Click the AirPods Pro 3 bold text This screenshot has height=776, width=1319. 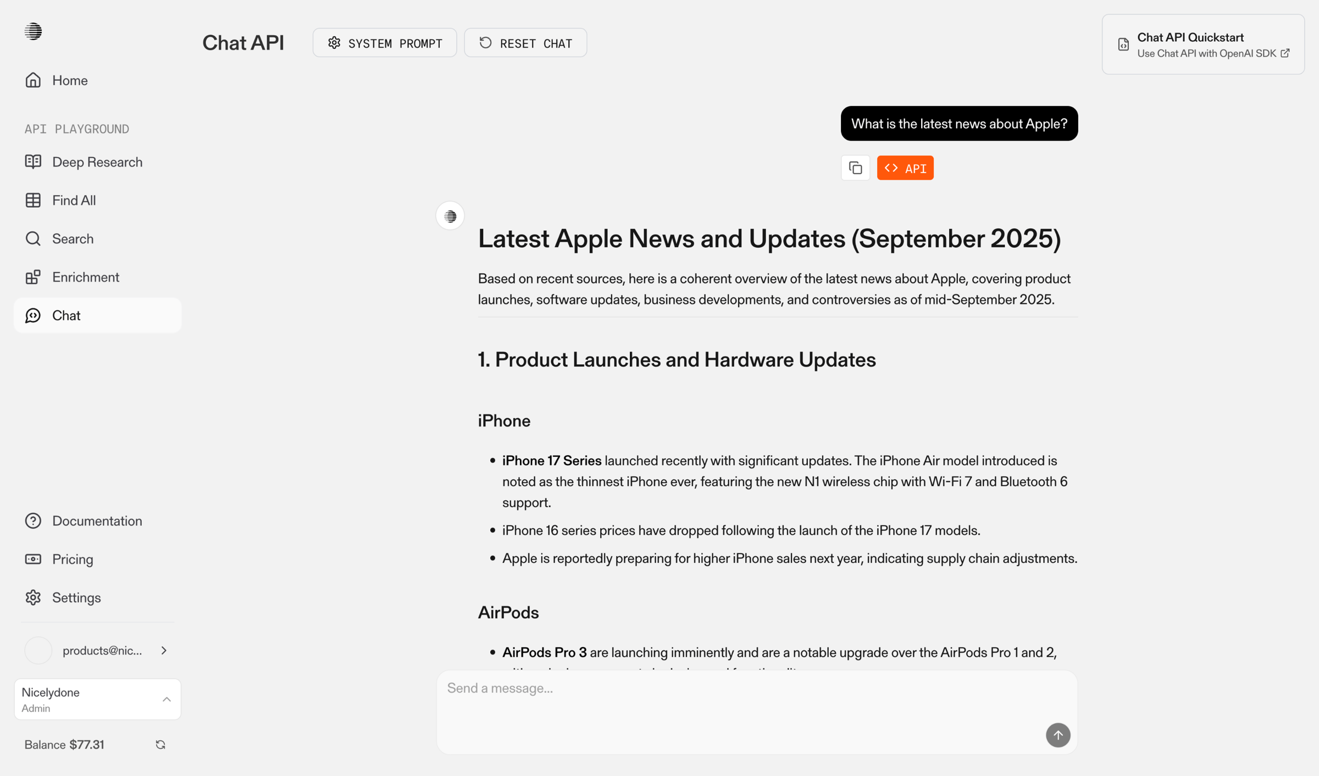click(x=544, y=652)
